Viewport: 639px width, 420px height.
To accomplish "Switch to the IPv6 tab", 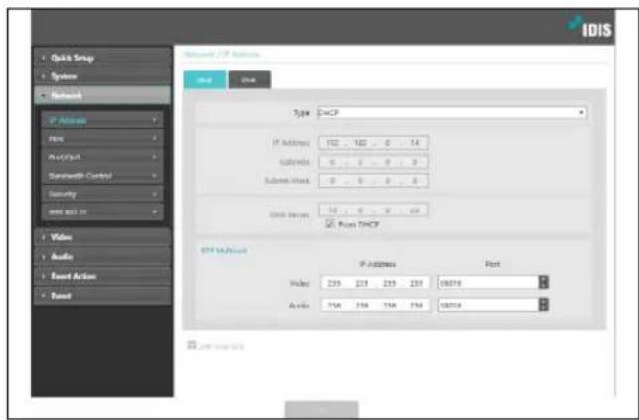I will [249, 80].
